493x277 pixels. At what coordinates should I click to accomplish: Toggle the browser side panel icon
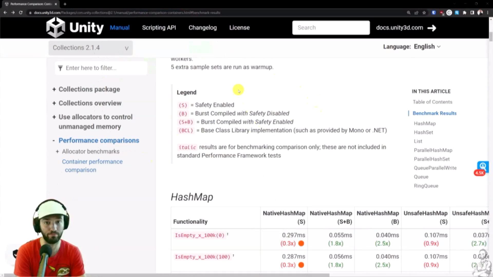(472, 13)
